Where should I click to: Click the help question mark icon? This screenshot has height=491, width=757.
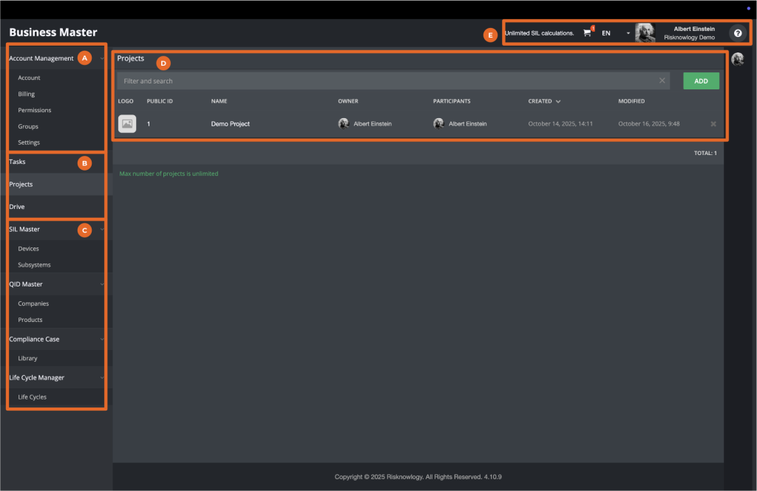(x=737, y=33)
